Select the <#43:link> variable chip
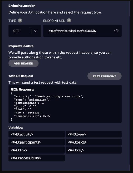Viewport: 133px width, 173px height. coord(37,150)
